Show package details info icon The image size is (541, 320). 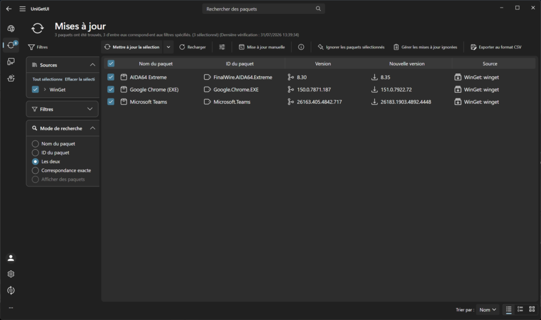[x=301, y=47]
